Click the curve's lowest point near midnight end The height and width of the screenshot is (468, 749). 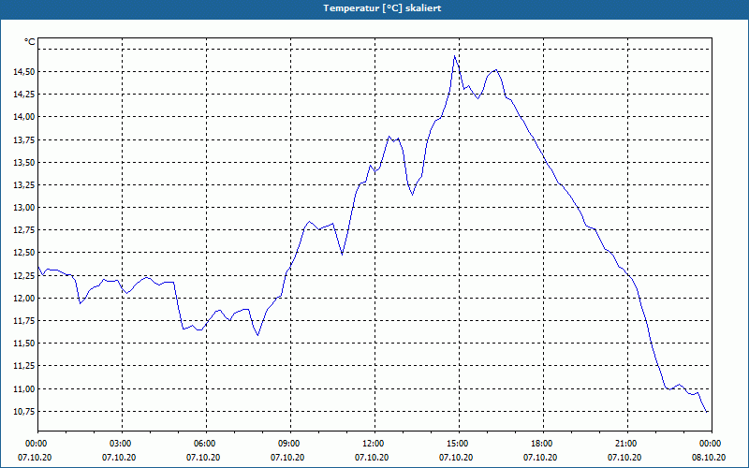point(707,412)
